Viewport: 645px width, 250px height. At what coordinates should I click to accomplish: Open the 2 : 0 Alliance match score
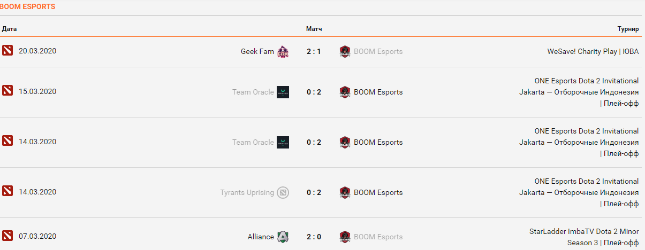[x=314, y=237]
